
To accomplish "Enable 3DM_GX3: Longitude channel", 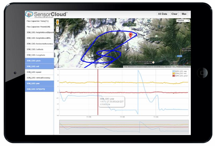I will [x=40, y=55].
